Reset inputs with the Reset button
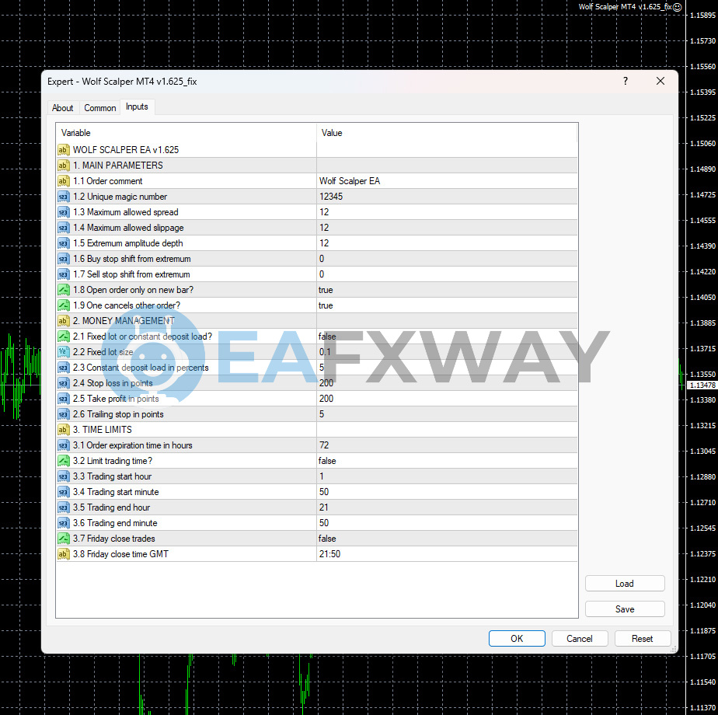718x715 pixels. pos(642,639)
